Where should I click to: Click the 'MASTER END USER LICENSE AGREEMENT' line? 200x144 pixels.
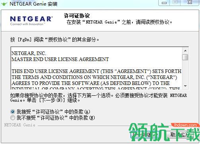coord(60,59)
